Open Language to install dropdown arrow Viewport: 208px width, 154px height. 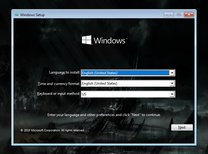coord(172,73)
